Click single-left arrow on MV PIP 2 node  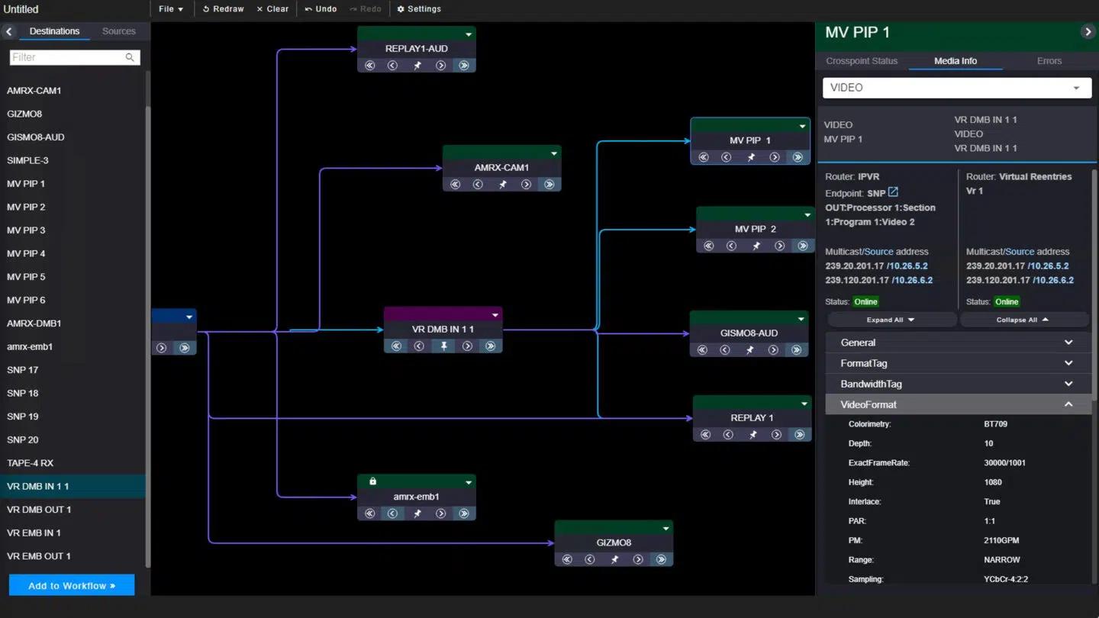coord(731,246)
